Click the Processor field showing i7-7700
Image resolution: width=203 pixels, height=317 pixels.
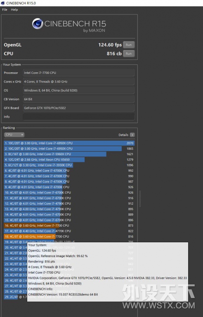[x=79, y=73]
